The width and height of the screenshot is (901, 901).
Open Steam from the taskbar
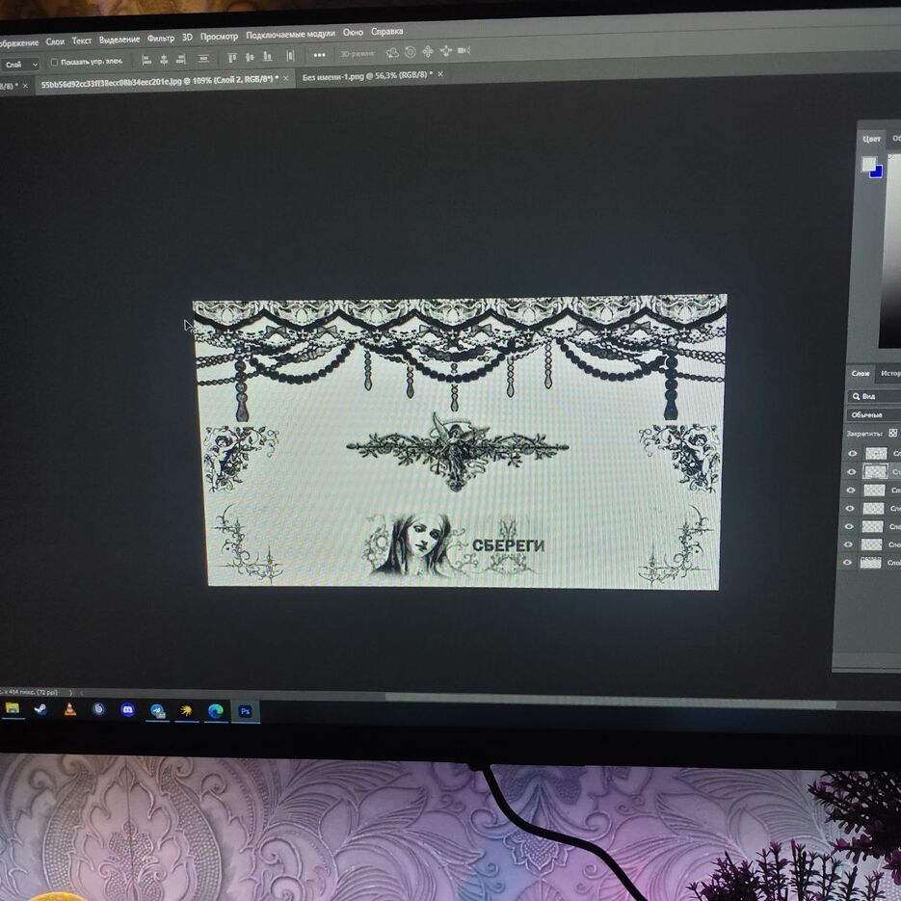pos(40,709)
